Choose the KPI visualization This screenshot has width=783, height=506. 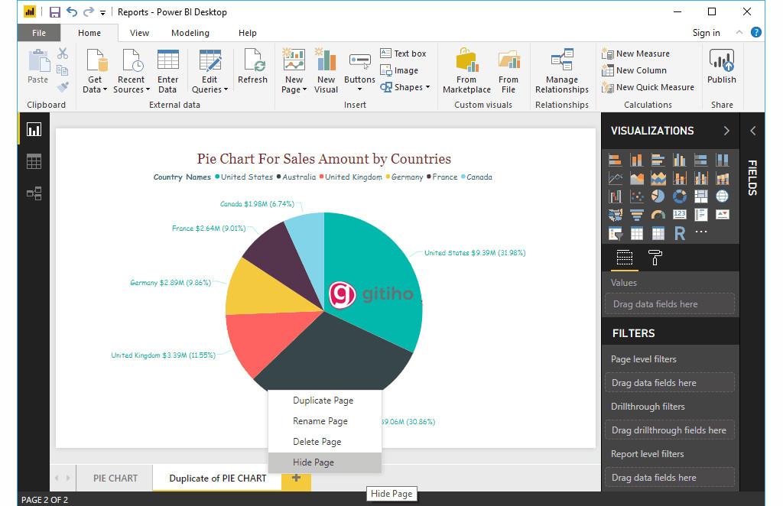pos(723,215)
